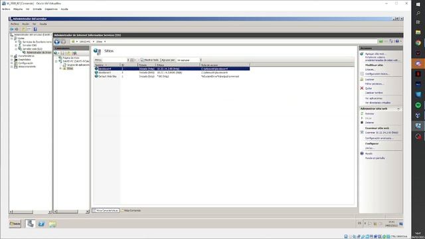This screenshot has width=425, height=239.
Task: Expand the Almacenamiento tree node
Action: tap(12, 66)
